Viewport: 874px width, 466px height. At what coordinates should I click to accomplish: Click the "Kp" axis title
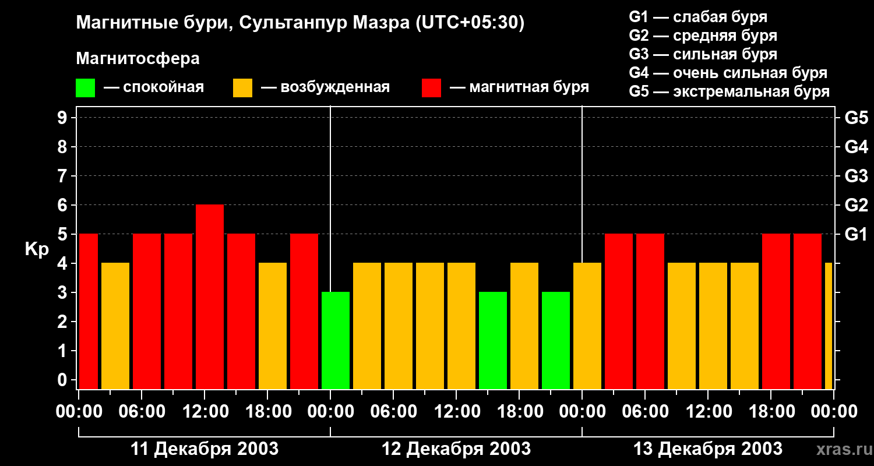click(x=37, y=249)
